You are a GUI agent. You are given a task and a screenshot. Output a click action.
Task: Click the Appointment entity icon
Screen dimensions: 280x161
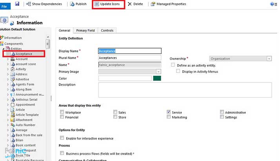13,105
